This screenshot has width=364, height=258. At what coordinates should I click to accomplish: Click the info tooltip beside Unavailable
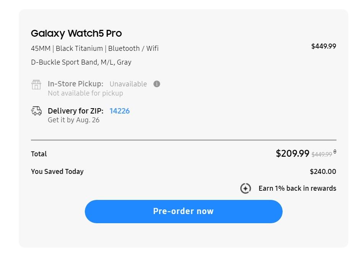point(157,84)
